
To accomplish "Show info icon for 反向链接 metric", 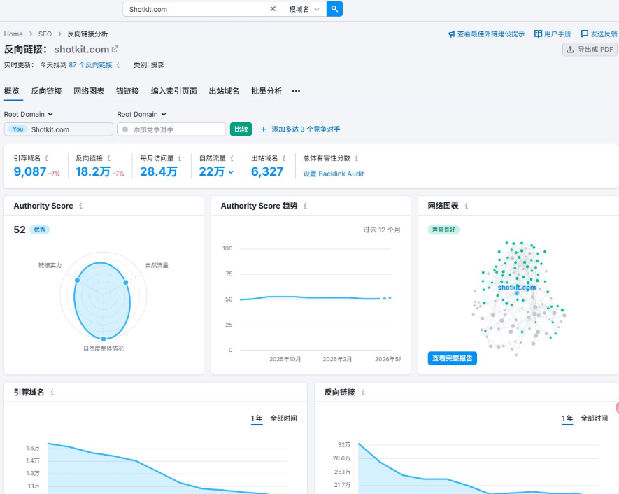I will (x=108, y=158).
